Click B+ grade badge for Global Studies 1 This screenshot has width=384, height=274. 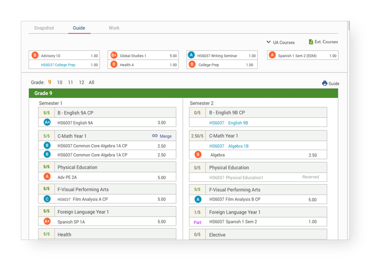click(114, 55)
